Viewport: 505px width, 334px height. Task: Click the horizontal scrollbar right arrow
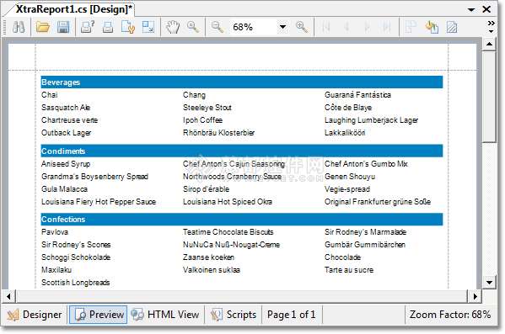[475, 296]
